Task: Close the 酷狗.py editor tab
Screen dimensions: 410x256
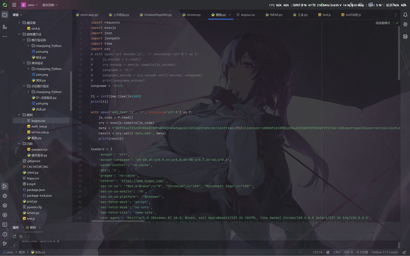Action: [x=230, y=15]
